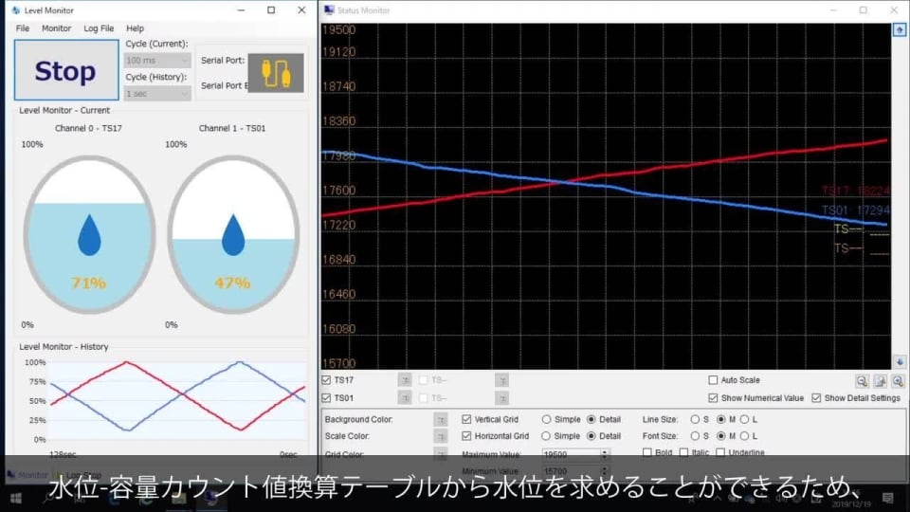The image size is (910, 512).
Task: Check the upper disabled TS-- channel checkbox
Action: [423, 380]
